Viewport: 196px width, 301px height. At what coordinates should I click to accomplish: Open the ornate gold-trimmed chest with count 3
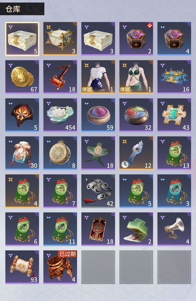pos(60,39)
